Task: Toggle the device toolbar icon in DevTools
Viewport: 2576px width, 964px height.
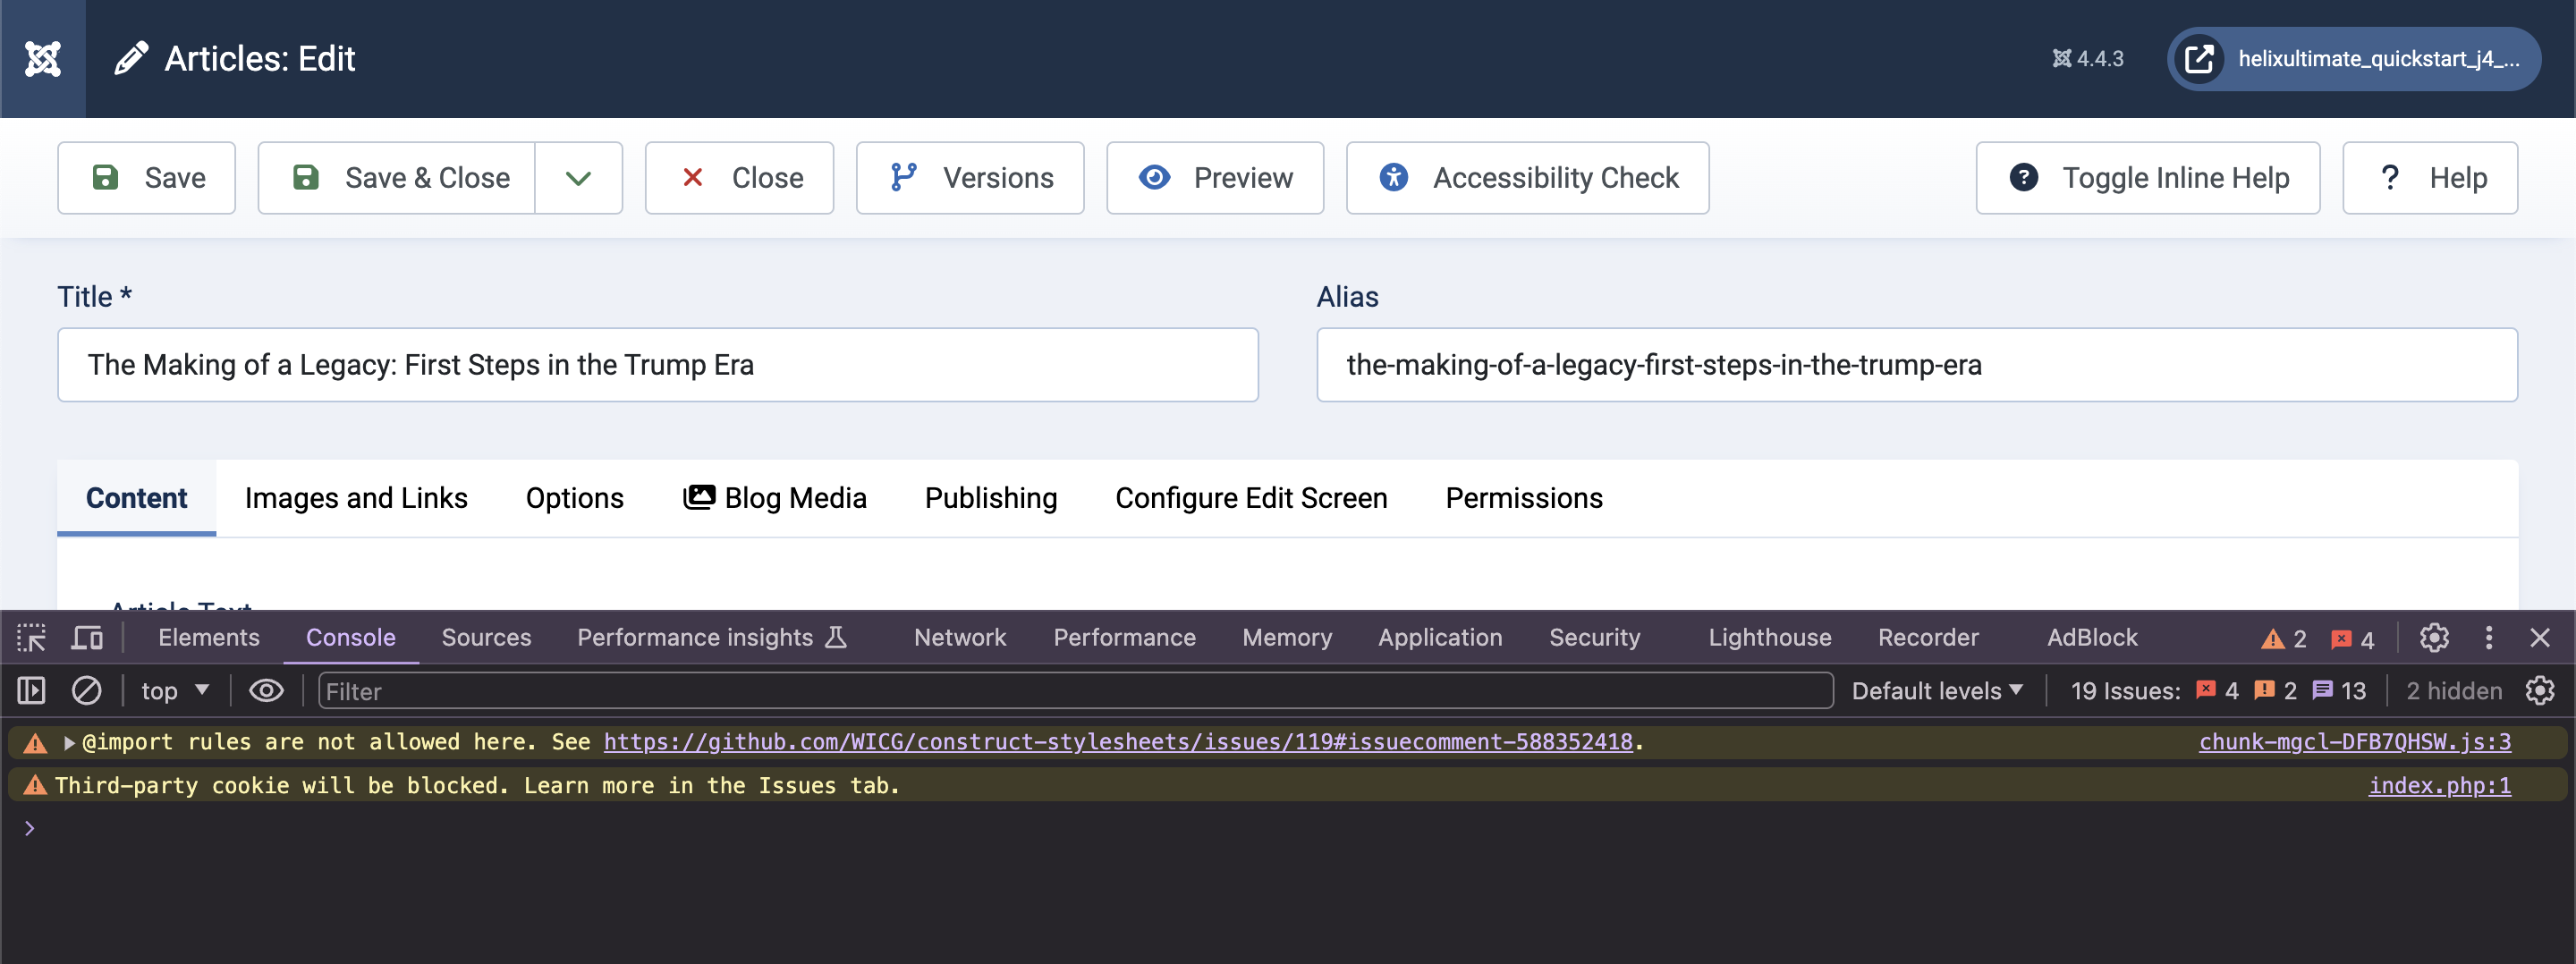Action: pyautogui.click(x=87, y=638)
